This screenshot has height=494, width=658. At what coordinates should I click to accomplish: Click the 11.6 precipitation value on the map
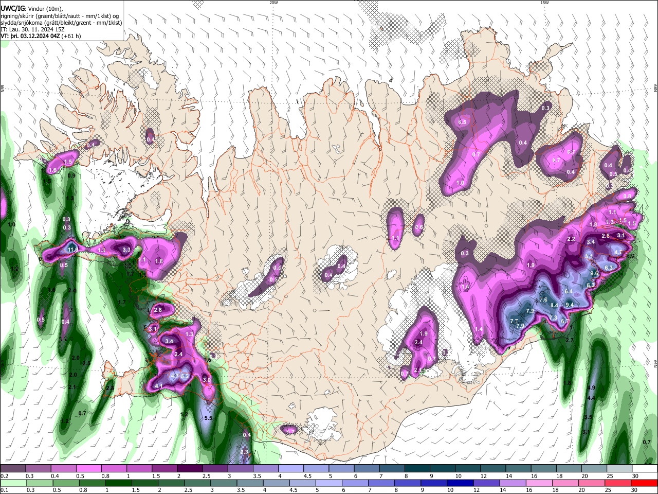point(73,250)
